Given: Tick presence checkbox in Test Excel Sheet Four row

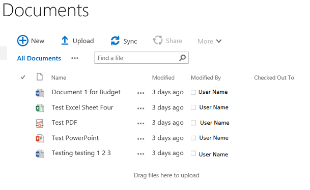Looking at the screenshot, I should click(x=193, y=107).
